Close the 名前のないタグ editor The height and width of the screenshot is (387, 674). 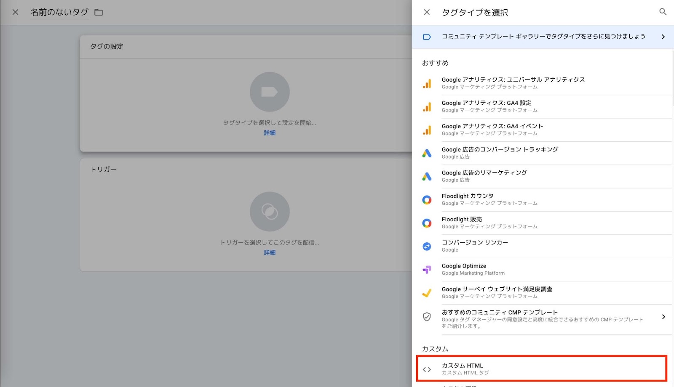[x=15, y=12]
